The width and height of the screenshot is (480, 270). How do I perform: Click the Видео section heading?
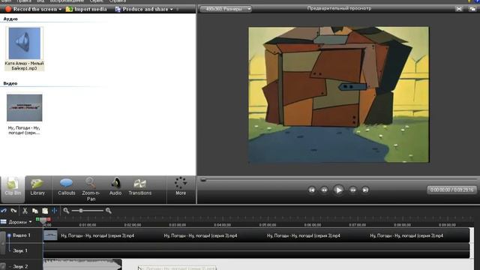(10, 83)
